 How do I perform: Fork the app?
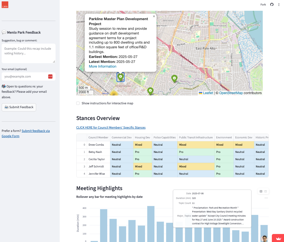click(x=263, y=4)
